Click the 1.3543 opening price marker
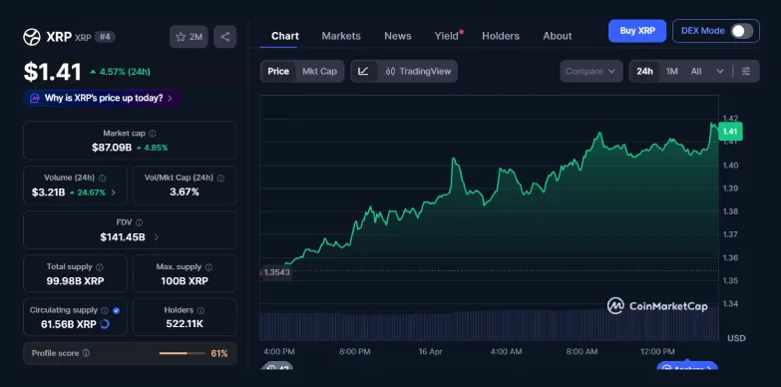This screenshot has width=781, height=387. (x=276, y=272)
